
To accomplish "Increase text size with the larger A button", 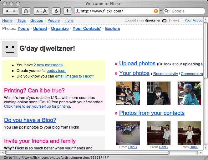I will (45, 11).
